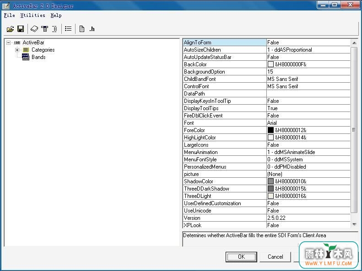This screenshot has height=271, width=362.
Task: Click the indented-lines toolbar icon
Action: pos(55,29)
